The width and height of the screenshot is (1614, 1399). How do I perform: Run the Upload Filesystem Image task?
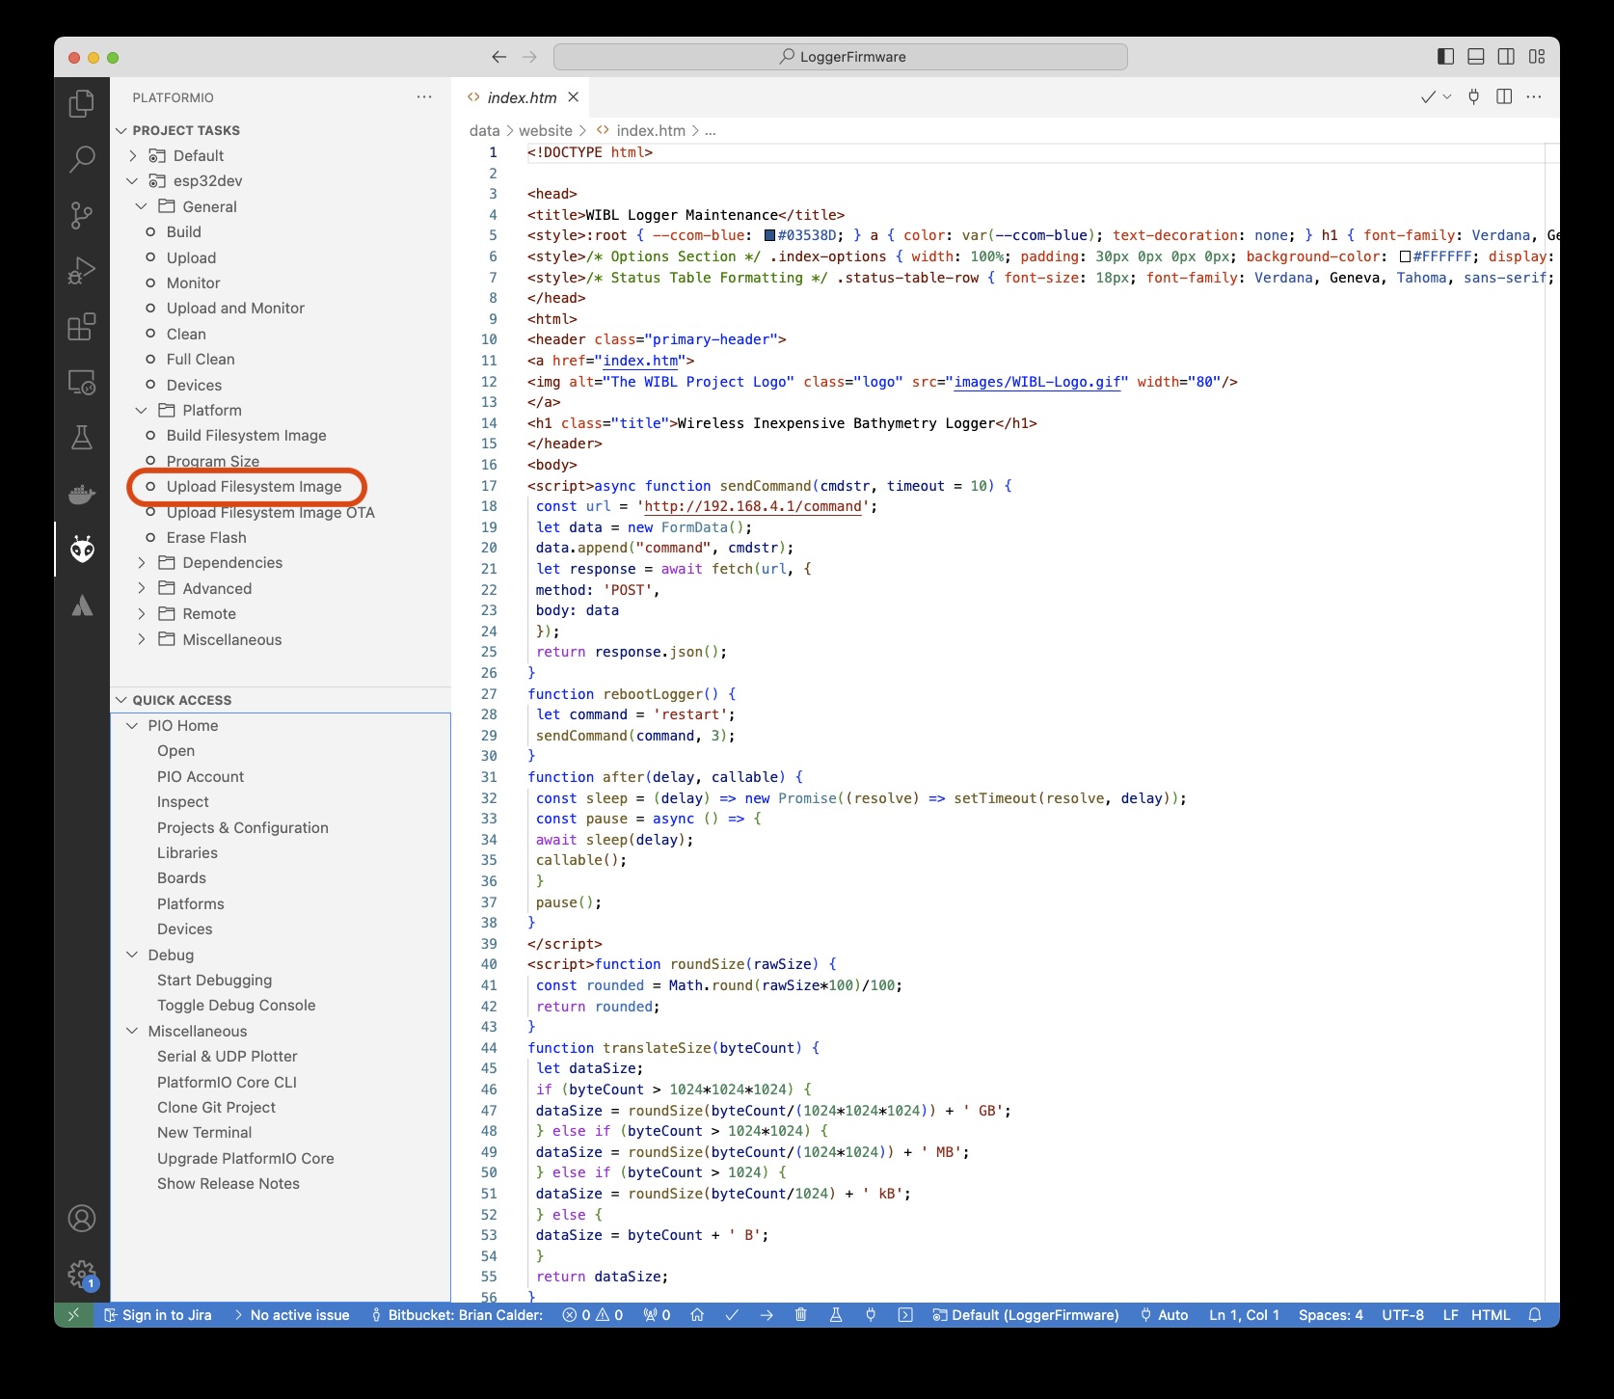(x=254, y=486)
